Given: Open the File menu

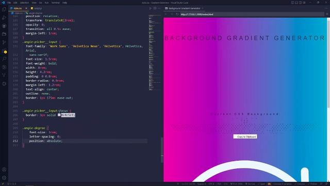Looking at the screenshot, I should 9,3.
